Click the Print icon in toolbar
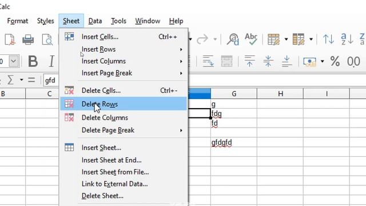 coord(28,39)
